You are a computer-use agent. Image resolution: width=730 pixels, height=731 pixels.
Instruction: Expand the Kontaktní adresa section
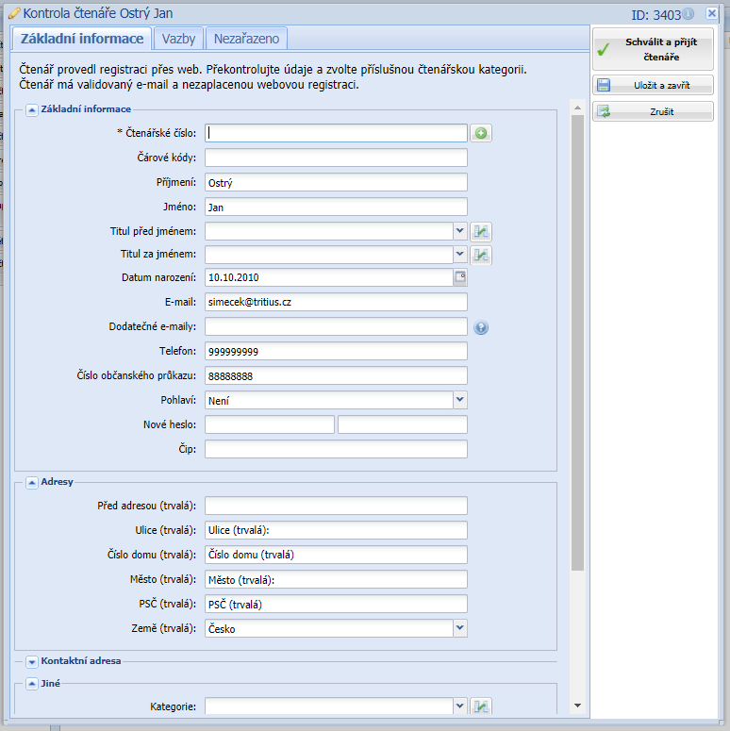pos(31,661)
